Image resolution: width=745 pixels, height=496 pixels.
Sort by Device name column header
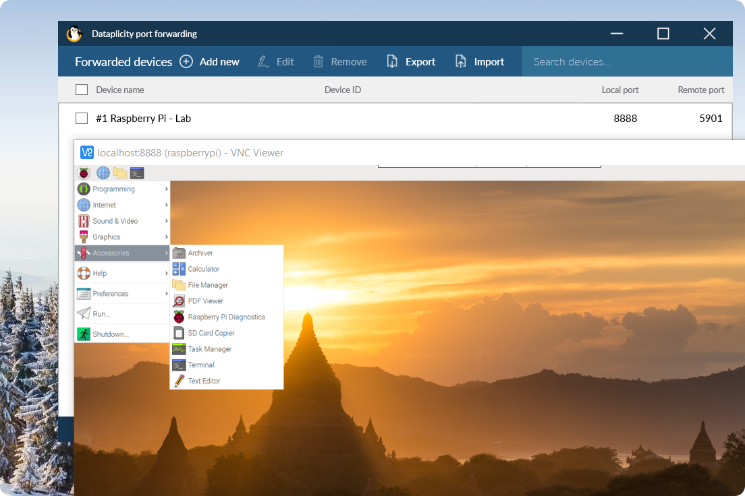(119, 90)
